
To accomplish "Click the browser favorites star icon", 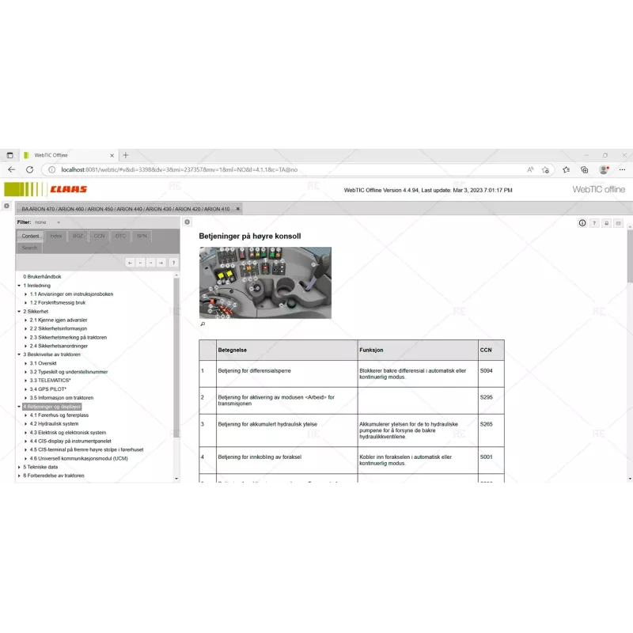I will (x=545, y=169).
